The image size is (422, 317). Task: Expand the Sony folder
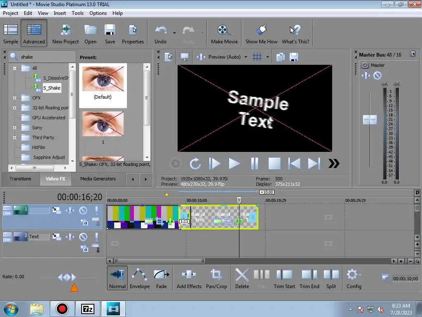click(14, 128)
